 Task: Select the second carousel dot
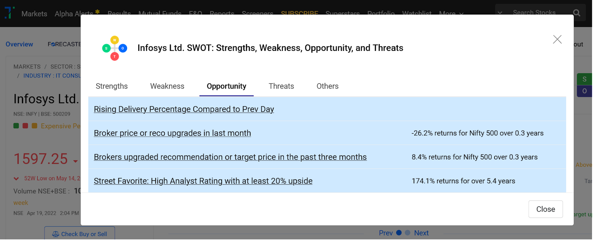(407, 233)
